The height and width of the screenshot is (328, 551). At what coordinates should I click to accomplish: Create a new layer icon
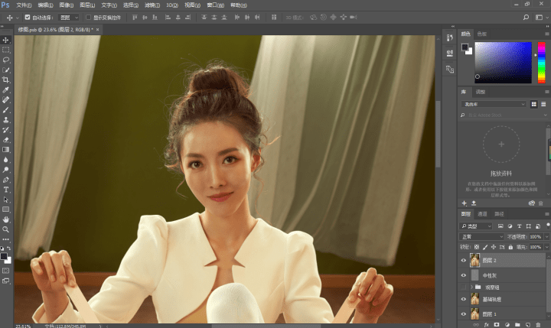coord(527,325)
